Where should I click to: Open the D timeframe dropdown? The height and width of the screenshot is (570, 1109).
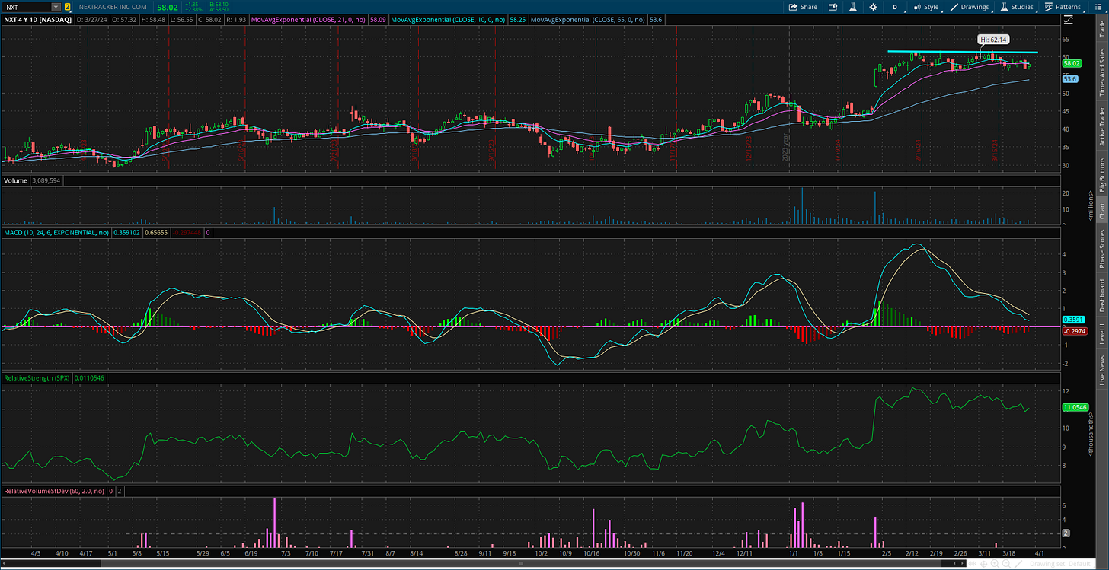click(895, 7)
